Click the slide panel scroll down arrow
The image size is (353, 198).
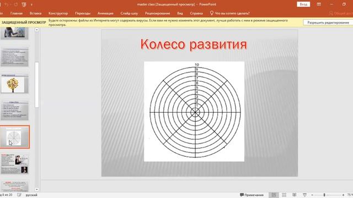point(37,189)
